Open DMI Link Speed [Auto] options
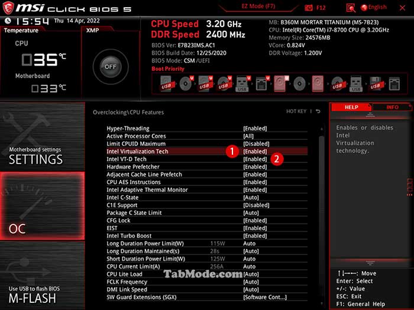The image size is (414, 310). 251,289
